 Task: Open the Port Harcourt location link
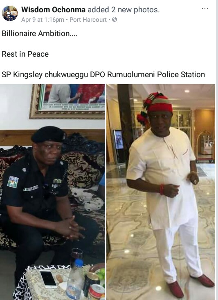[88, 20]
